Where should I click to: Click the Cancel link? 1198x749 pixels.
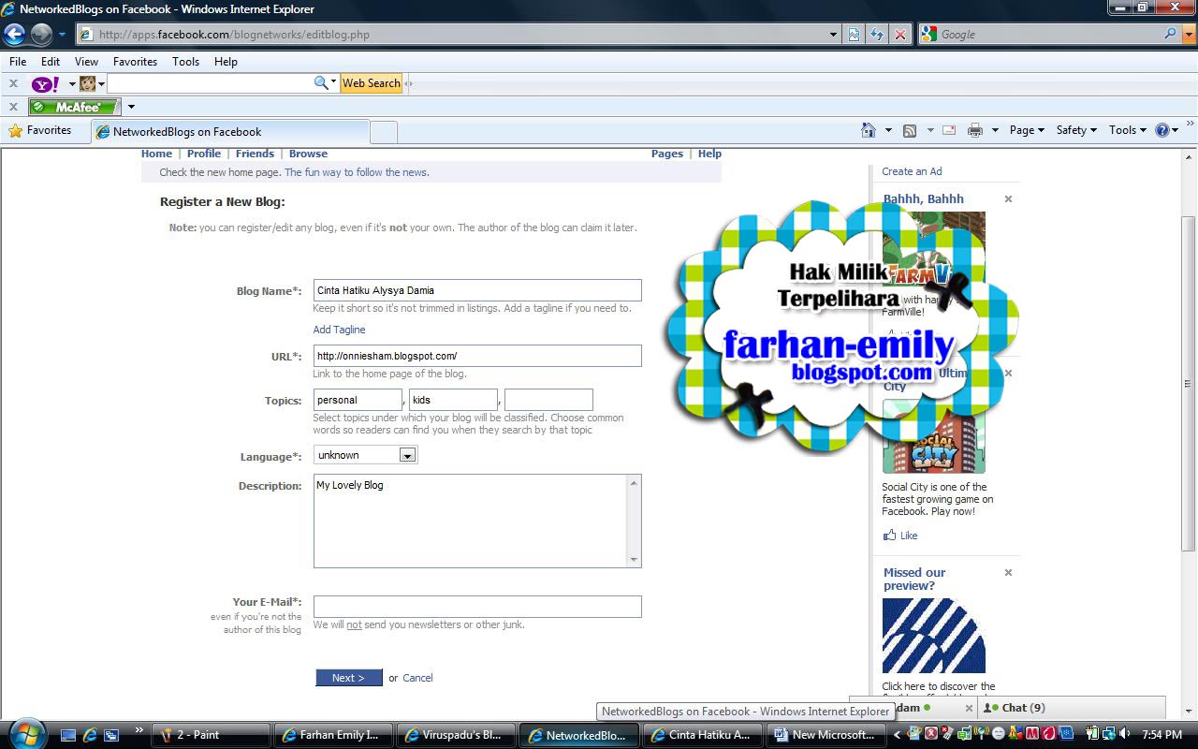tap(417, 678)
